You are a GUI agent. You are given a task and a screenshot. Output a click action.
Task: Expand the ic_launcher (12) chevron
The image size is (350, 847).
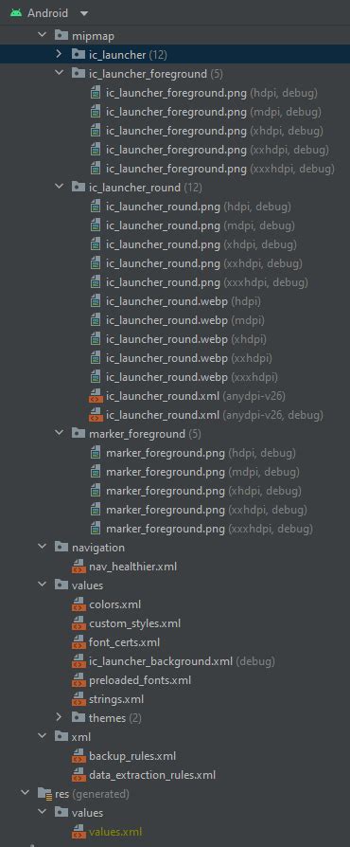pos(60,55)
